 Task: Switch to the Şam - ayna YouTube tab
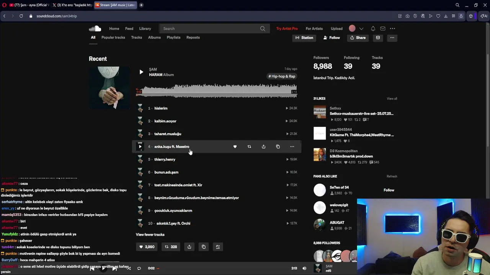(29, 5)
